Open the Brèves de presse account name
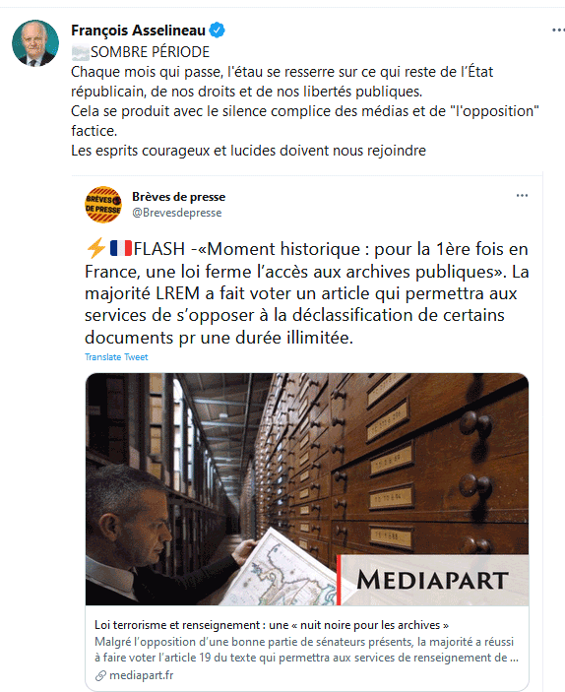 point(179,197)
